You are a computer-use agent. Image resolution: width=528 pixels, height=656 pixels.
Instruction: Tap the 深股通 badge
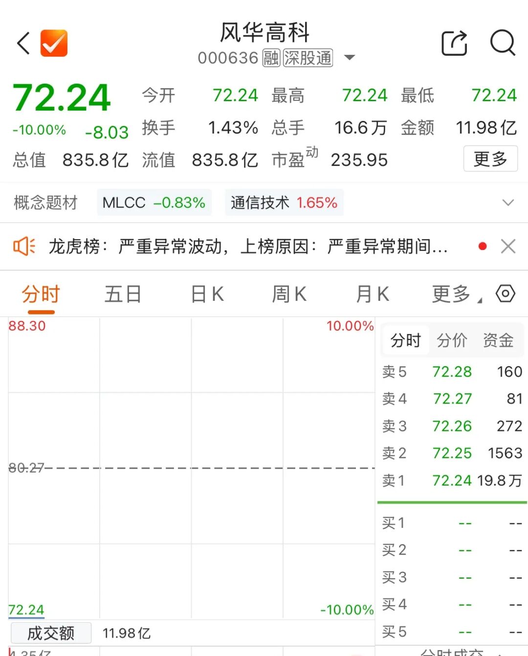[x=308, y=58]
